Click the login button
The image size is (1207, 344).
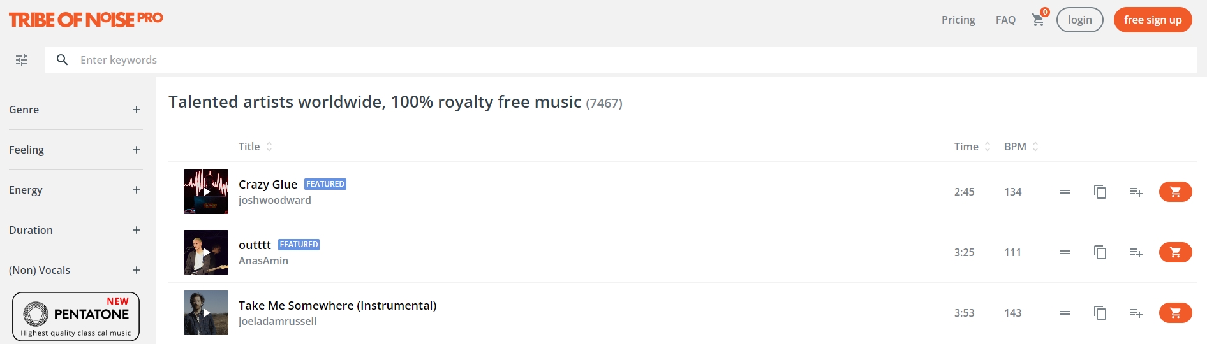tap(1080, 20)
